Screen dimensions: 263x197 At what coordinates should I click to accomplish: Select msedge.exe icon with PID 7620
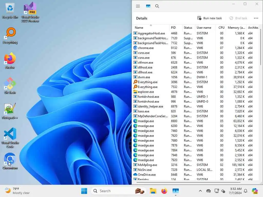[x=135, y=135]
